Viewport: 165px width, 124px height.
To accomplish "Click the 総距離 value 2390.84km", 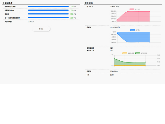I will [114, 71].
